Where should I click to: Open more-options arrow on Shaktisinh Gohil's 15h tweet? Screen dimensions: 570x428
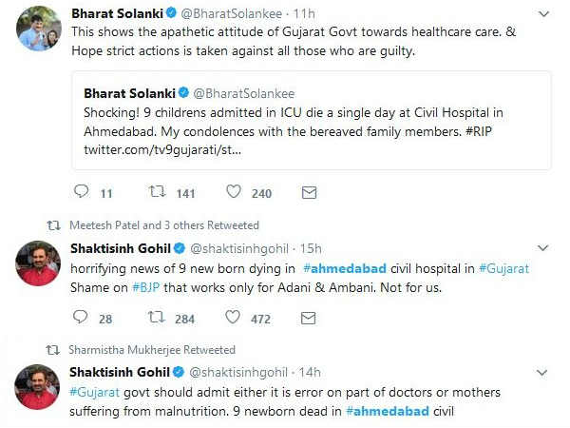[543, 248]
